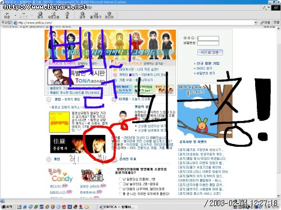
Task: Open the ENTICA taskbar window button
Action: [118, 207]
